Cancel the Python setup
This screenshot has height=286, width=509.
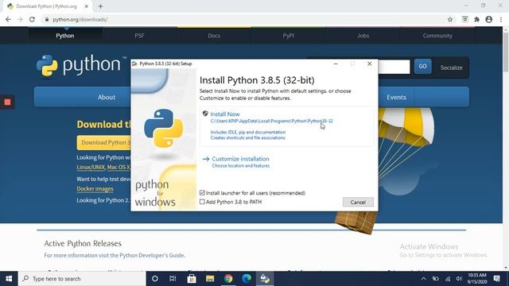(x=358, y=202)
